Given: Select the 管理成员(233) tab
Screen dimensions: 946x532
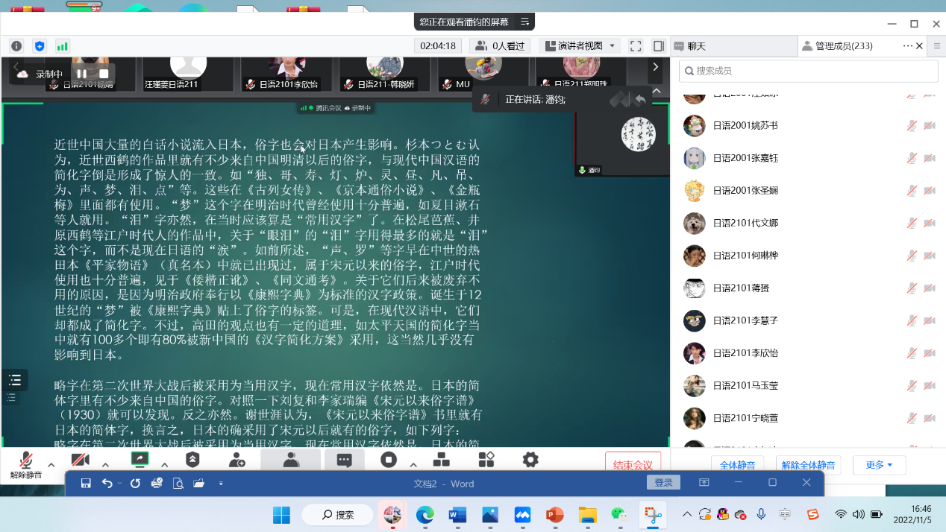Looking at the screenshot, I should (843, 46).
